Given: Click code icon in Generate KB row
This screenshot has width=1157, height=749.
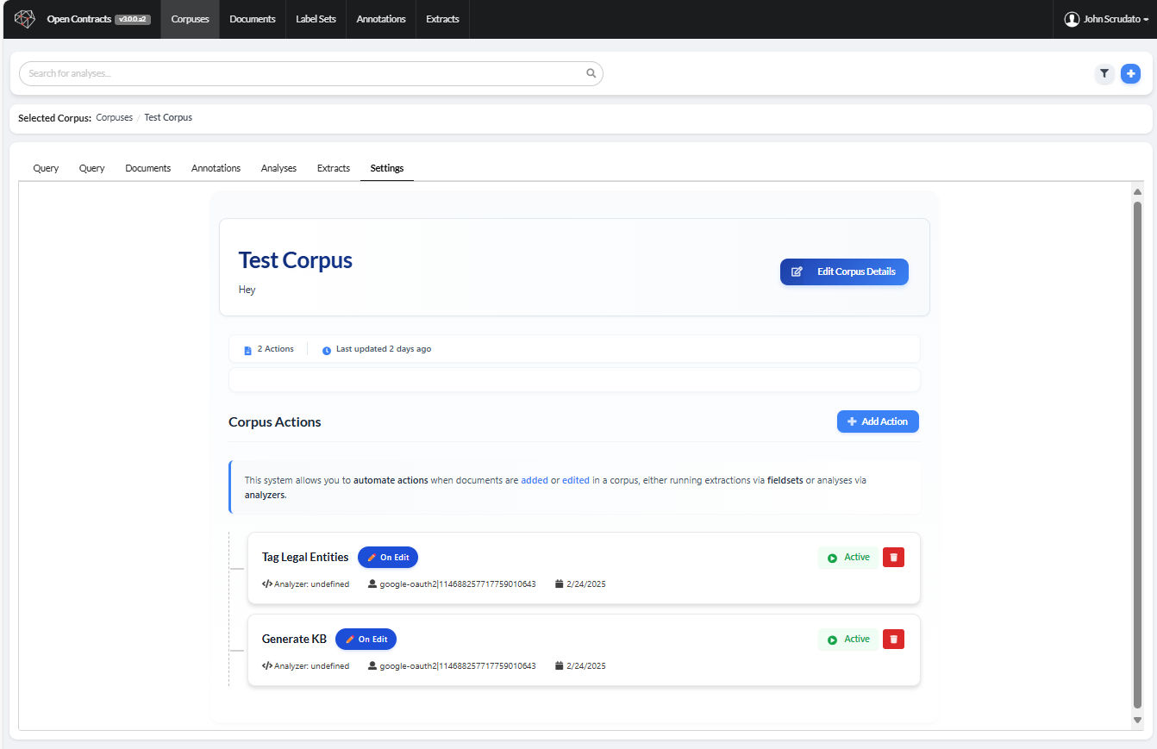Looking at the screenshot, I should click(267, 665).
